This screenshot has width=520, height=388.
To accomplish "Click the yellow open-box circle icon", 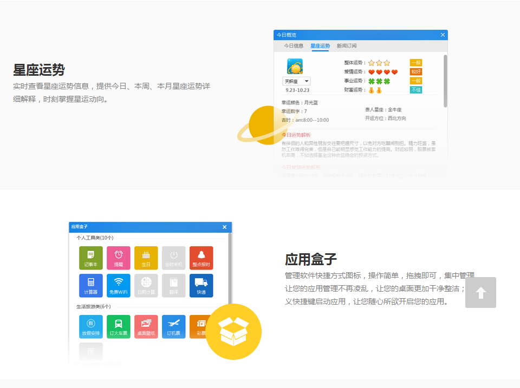I will pyautogui.click(x=233, y=332).
